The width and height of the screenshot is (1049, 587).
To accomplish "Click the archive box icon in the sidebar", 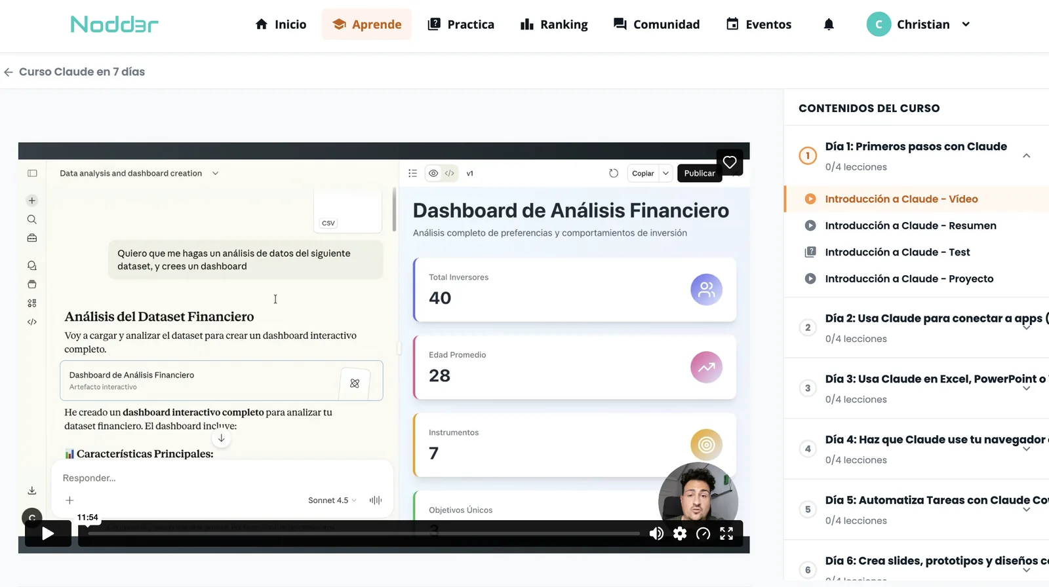I will (x=32, y=284).
